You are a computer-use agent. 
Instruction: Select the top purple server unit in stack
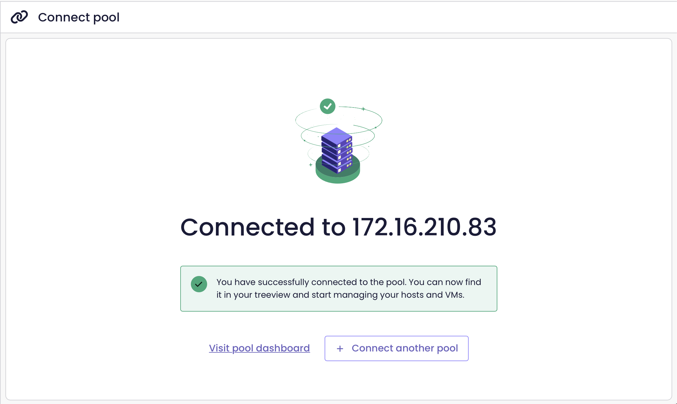[337, 137]
